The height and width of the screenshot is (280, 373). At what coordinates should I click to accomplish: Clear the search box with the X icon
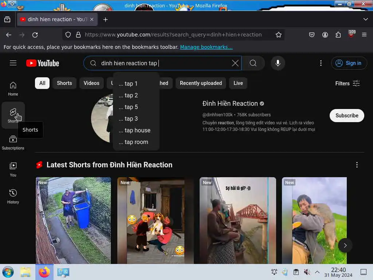(235, 63)
